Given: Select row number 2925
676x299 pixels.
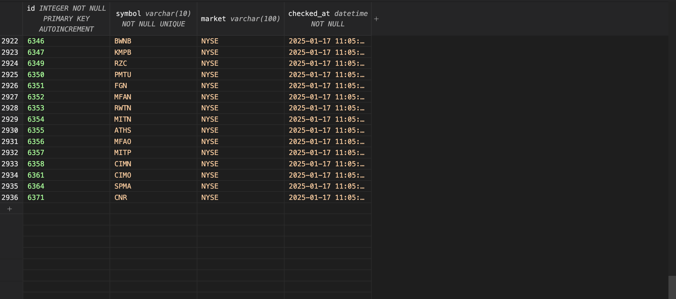Looking at the screenshot, I should (11, 75).
